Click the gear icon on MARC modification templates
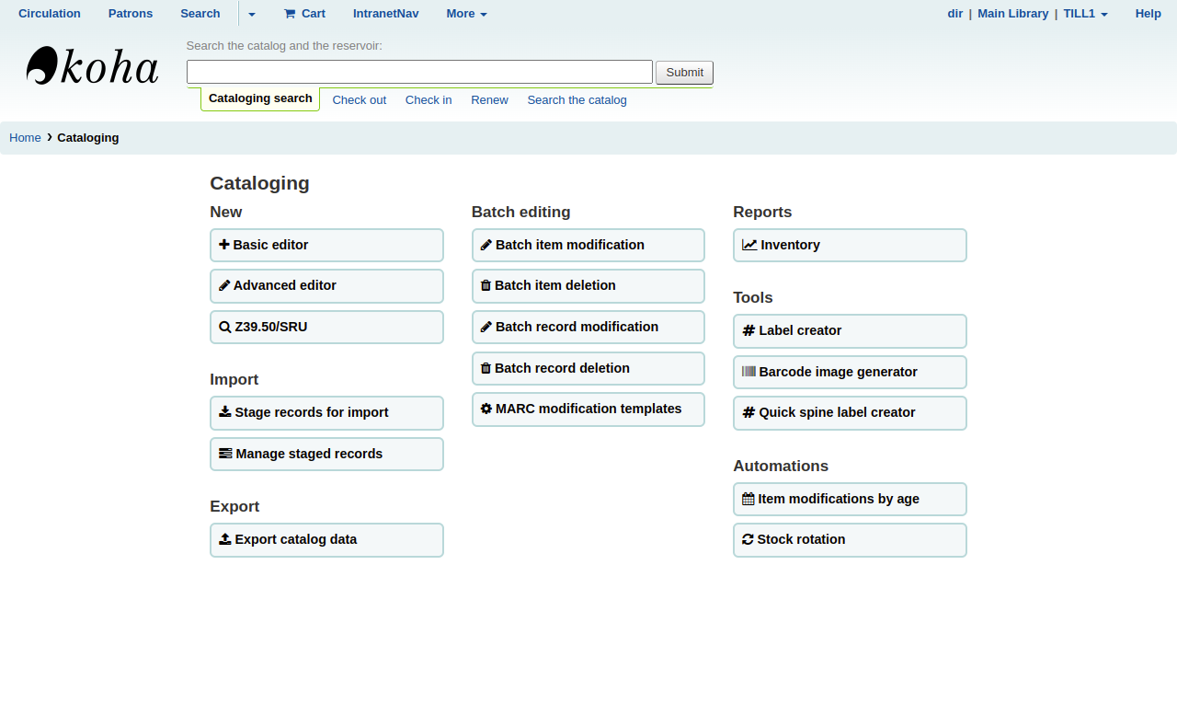Screen dimensions: 1177x715 [x=486, y=409]
